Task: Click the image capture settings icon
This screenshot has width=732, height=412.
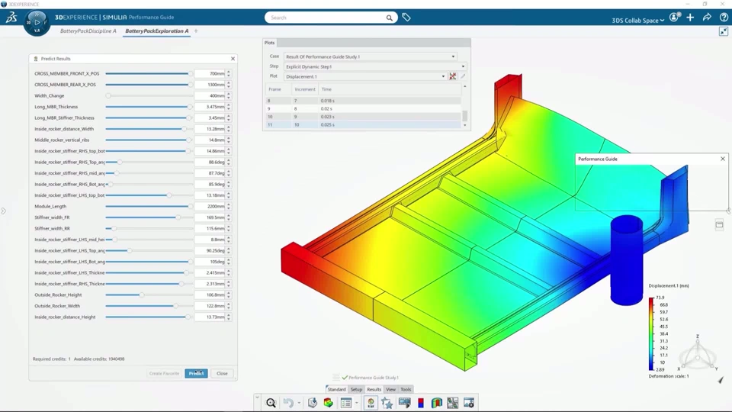Action: click(469, 403)
